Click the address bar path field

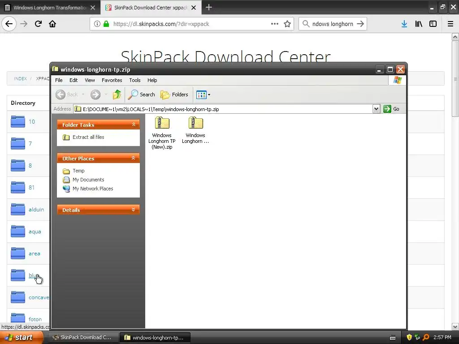click(222, 109)
